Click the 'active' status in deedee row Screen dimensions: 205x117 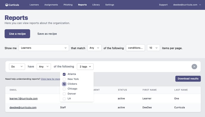(121, 108)
